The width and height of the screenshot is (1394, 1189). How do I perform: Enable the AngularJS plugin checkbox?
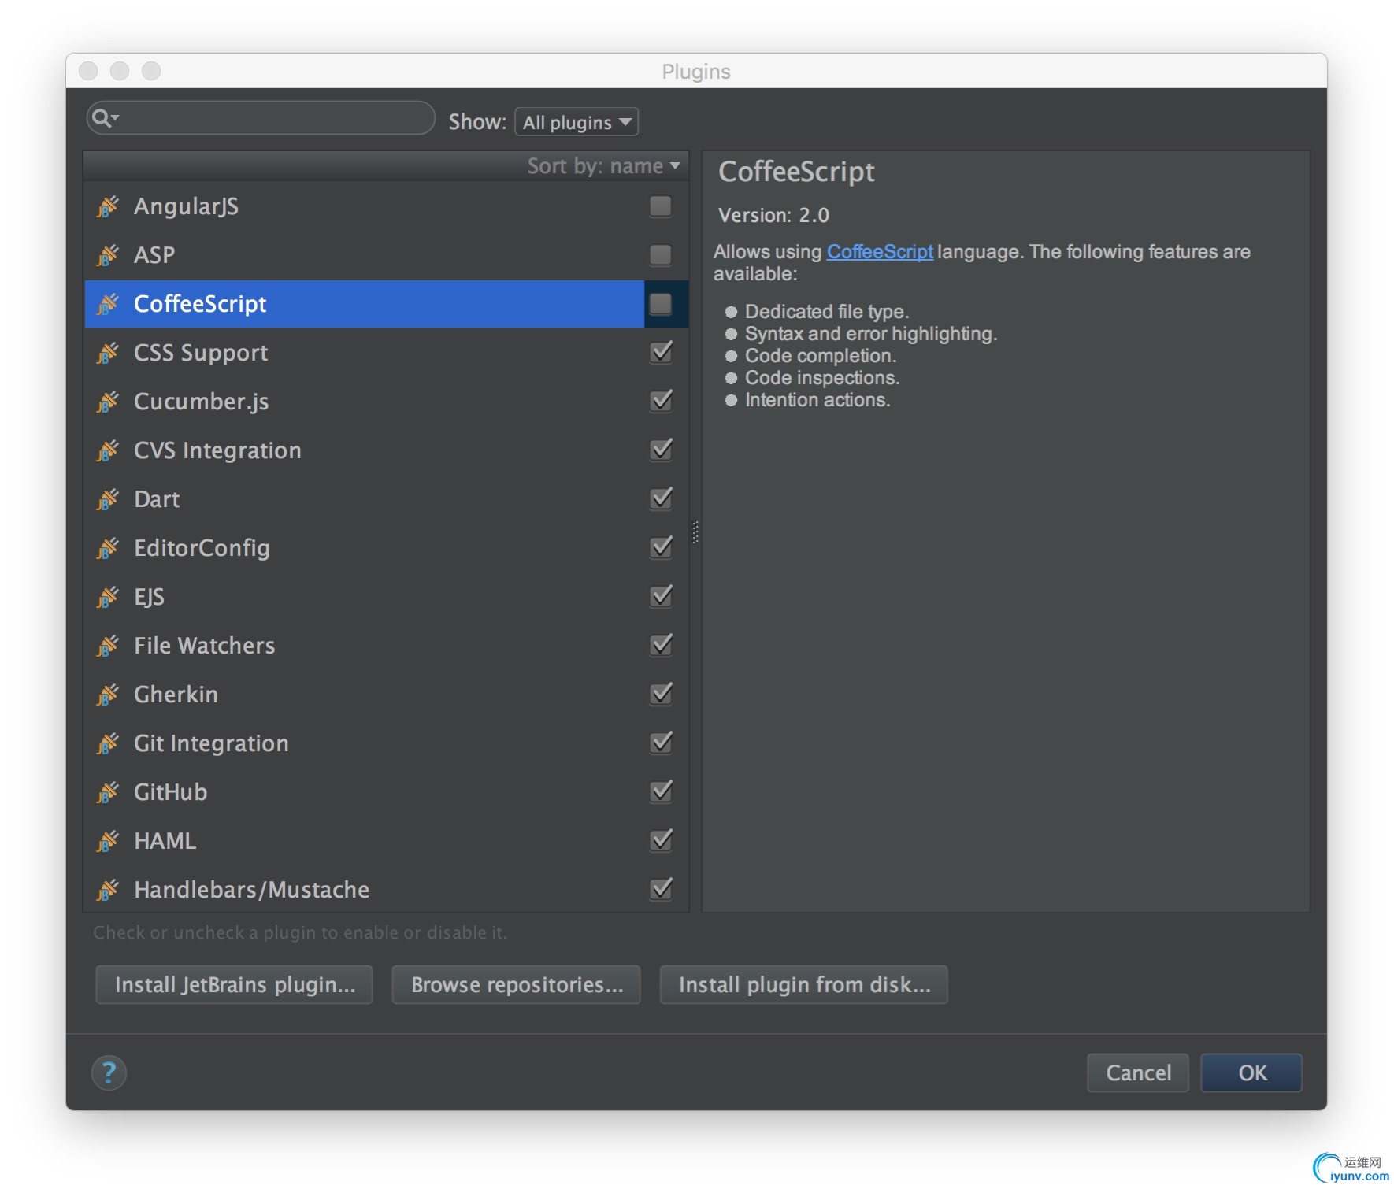point(661,206)
